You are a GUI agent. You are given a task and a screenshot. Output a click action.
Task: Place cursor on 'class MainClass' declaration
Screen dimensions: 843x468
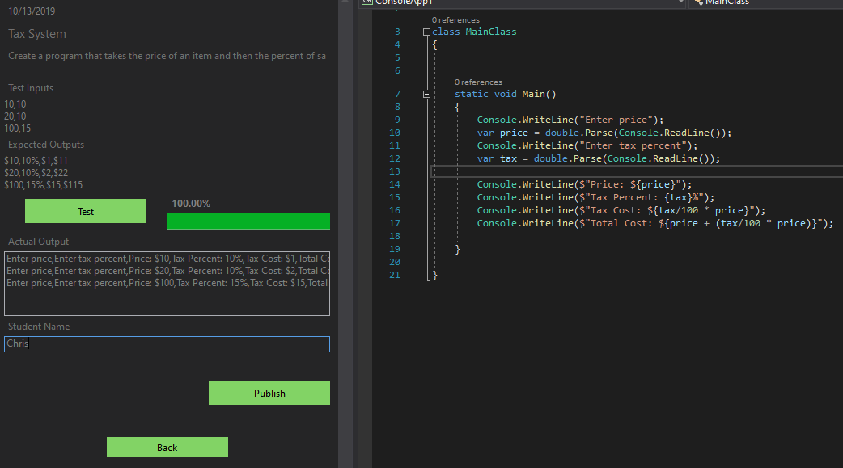click(x=474, y=32)
